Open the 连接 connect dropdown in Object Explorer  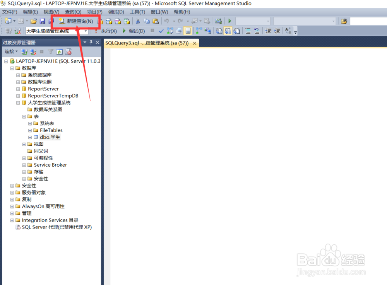11,51
